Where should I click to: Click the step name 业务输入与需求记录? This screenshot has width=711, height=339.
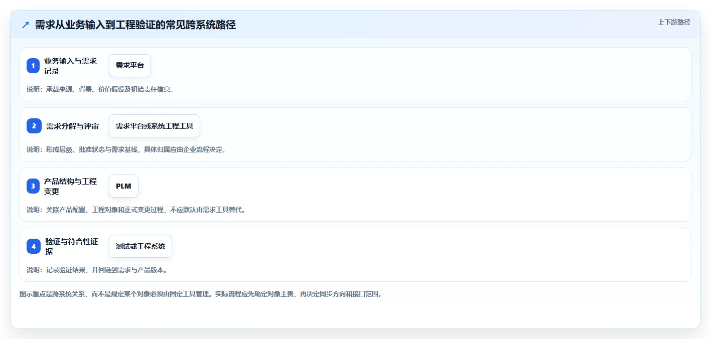(x=71, y=66)
